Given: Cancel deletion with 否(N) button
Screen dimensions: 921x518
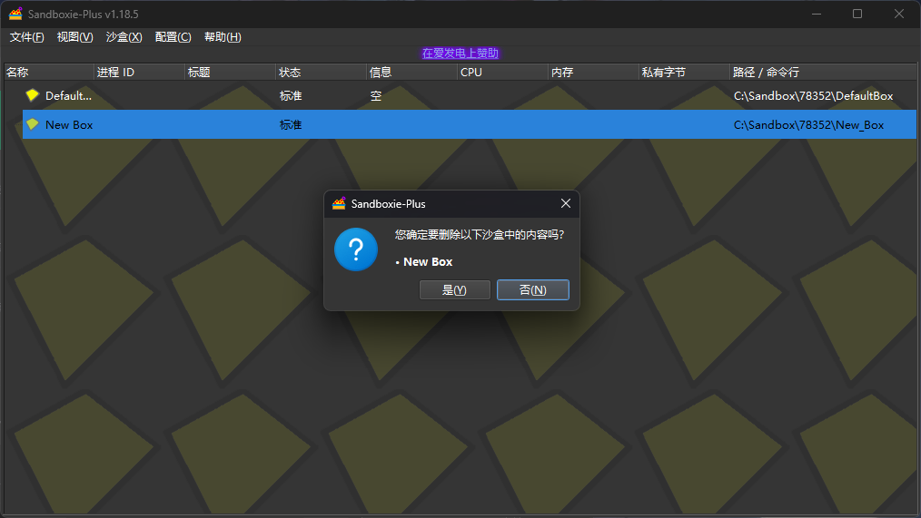Looking at the screenshot, I should (533, 289).
